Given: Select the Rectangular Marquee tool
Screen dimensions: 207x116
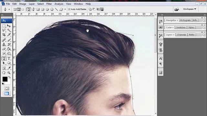Looking at the screenshot, I should 4,26.
